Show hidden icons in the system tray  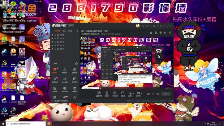205,123
